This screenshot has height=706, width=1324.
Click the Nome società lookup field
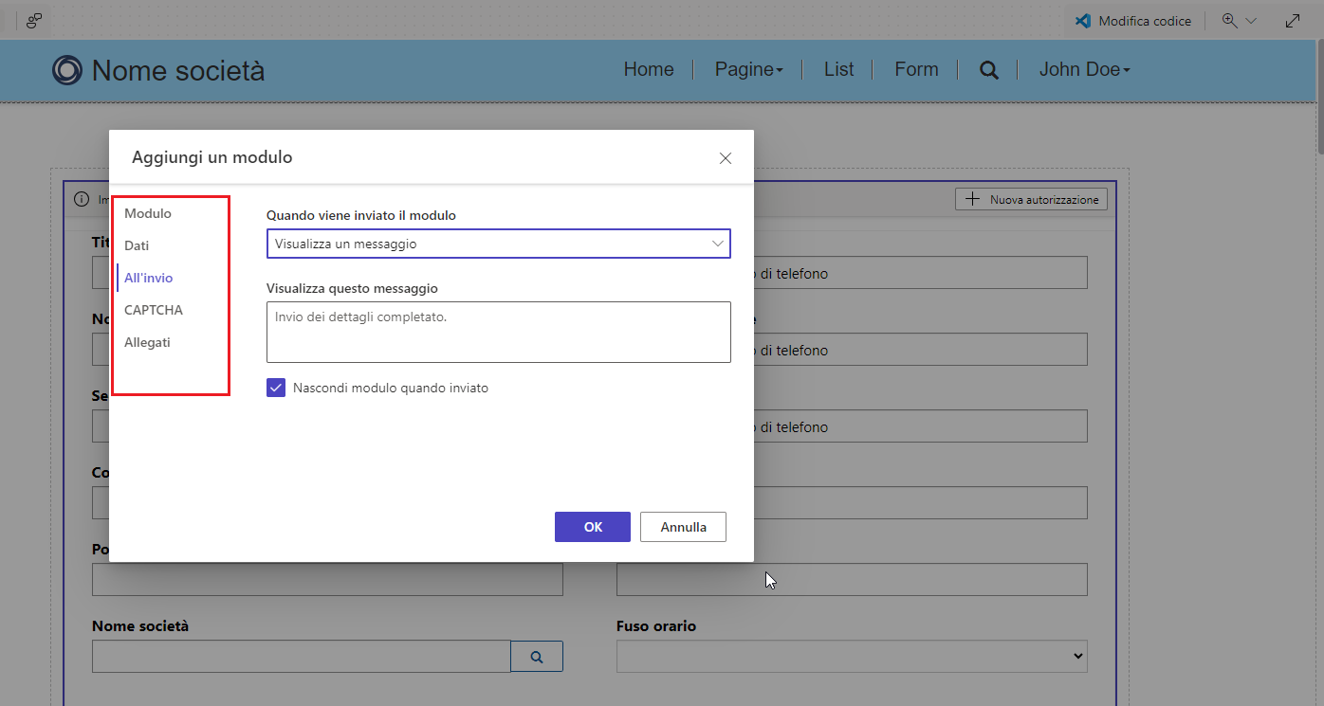coord(301,656)
